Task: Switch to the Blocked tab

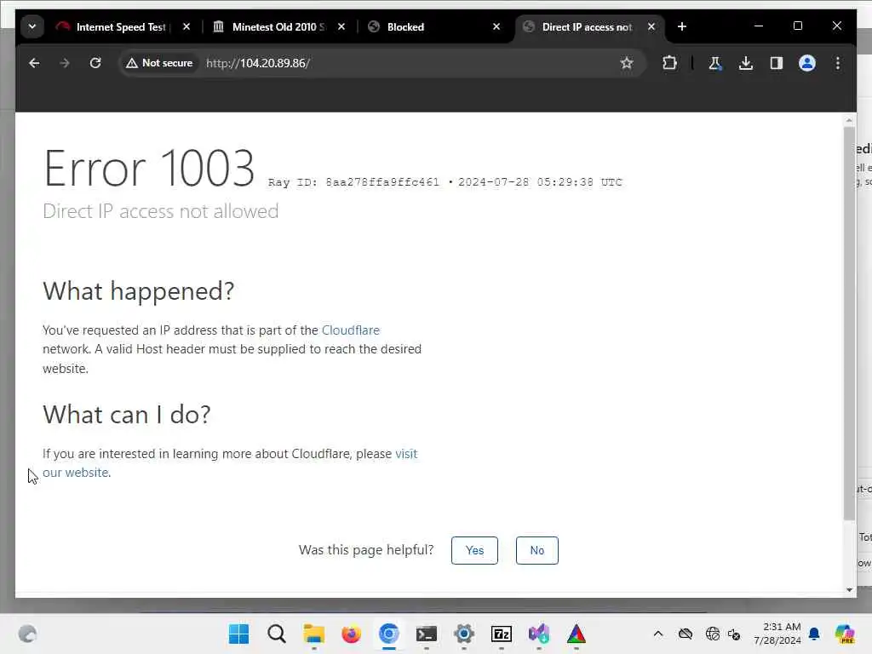Action: tap(428, 26)
